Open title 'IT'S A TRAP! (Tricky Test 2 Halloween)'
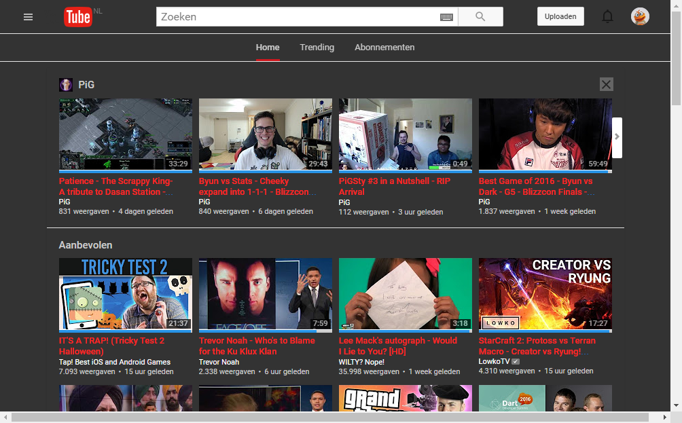682x423 pixels. (112, 346)
